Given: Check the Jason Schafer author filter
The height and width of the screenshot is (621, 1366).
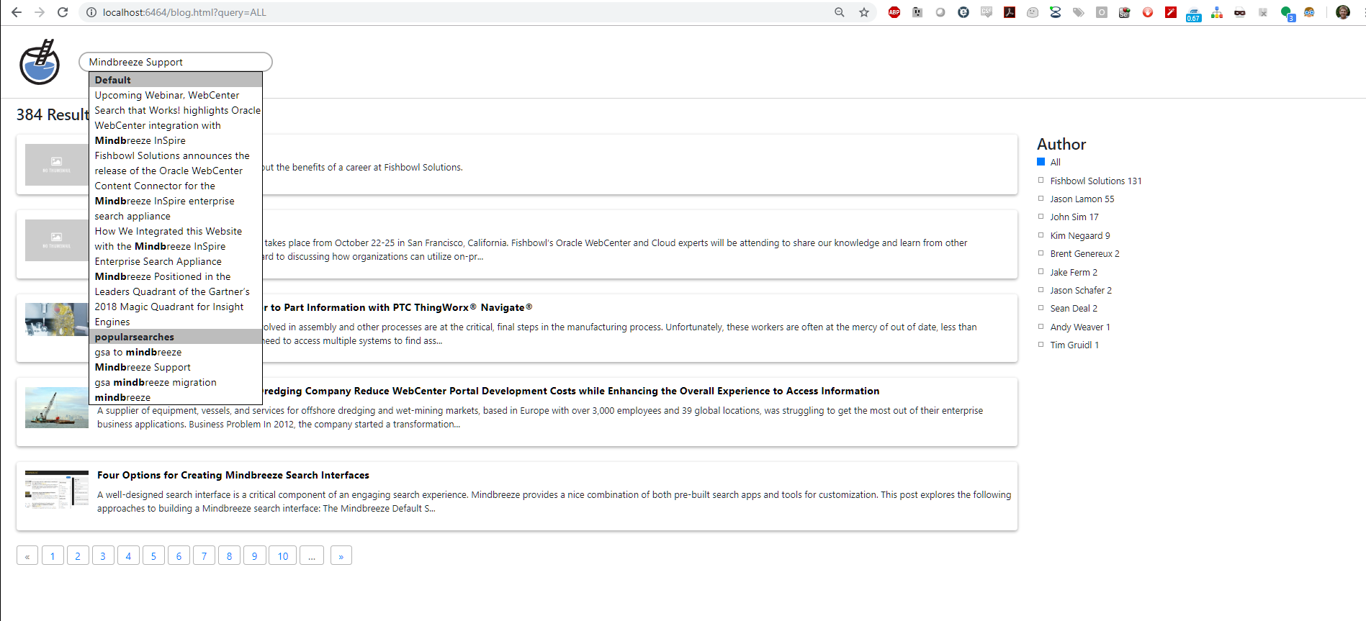Looking at the screenshot, I should point(1041,290).
